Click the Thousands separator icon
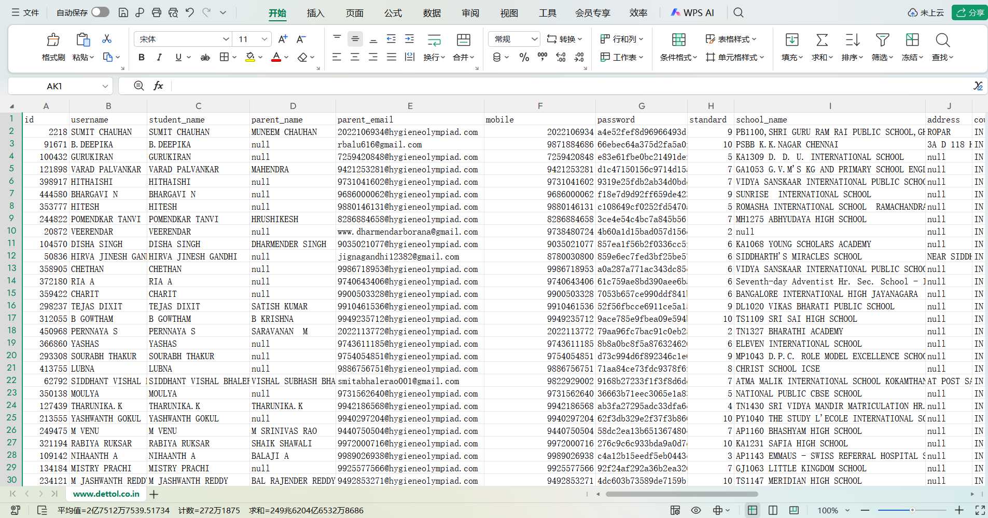The width and height of the screenshot is (988, 518). [x=542, y=57]
